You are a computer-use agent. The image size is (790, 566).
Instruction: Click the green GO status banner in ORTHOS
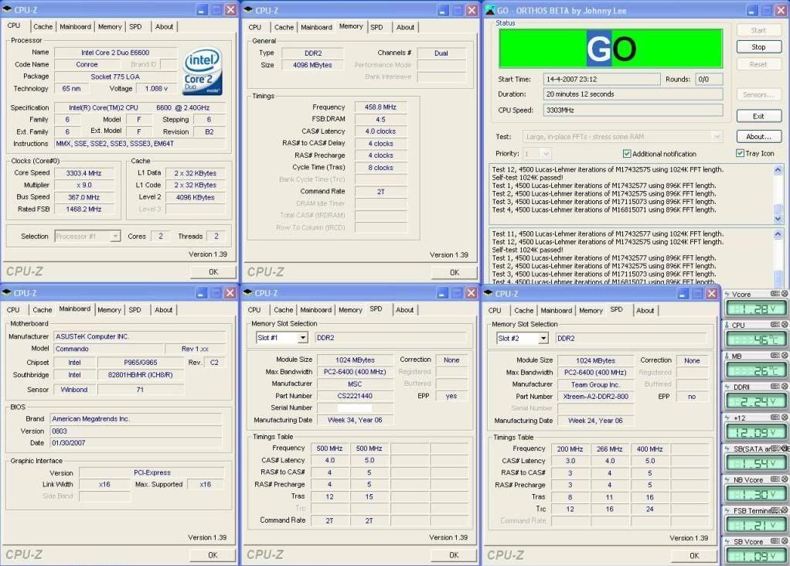coord(611,49)
